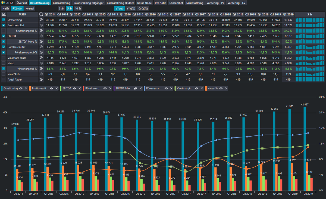The height and width of the screenshot is (199, 326).
Task: Remove Kassa-% legend chip with X
Action: pos(227,89)
